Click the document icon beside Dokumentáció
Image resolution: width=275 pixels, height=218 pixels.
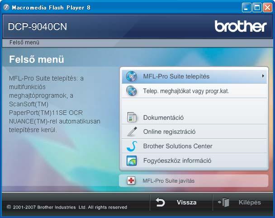pyautogui.click(x=132, y=117)
